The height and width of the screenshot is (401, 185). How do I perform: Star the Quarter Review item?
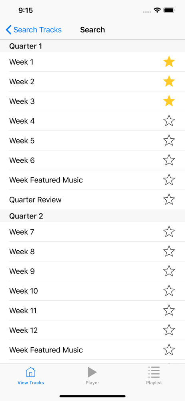coord(169,199)
